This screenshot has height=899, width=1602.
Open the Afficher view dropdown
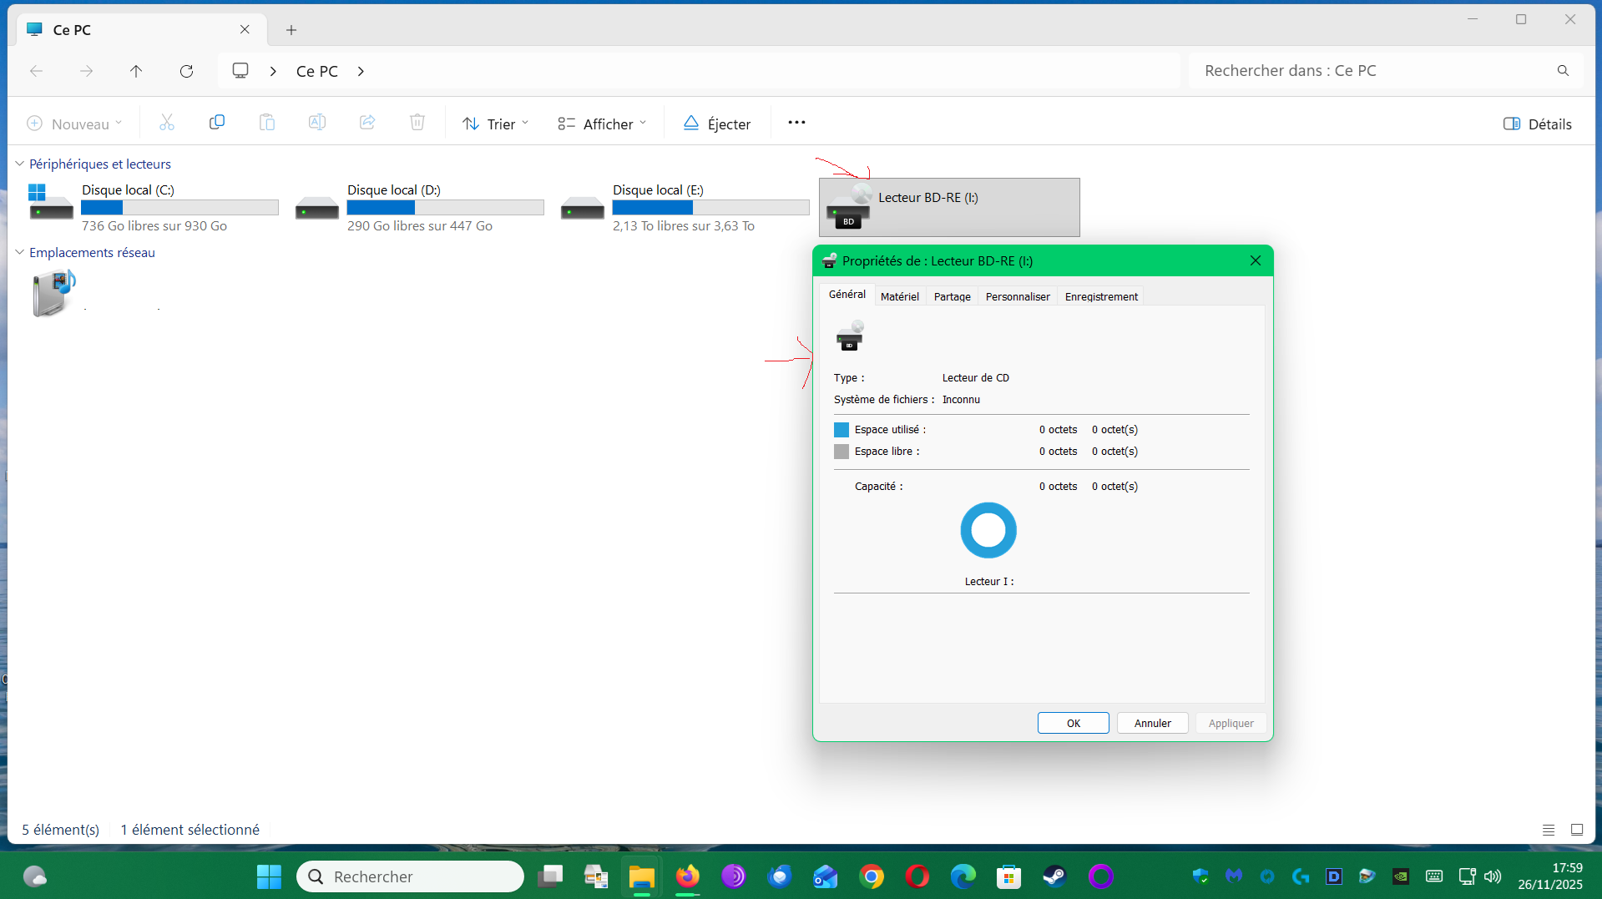point(602,124)
